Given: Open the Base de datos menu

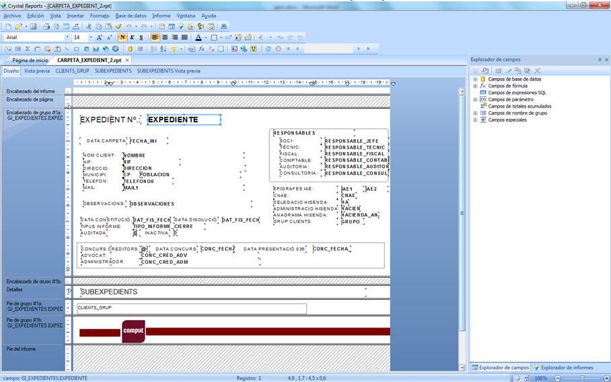Looking at the screenshot, I should (x=131, y=16).
